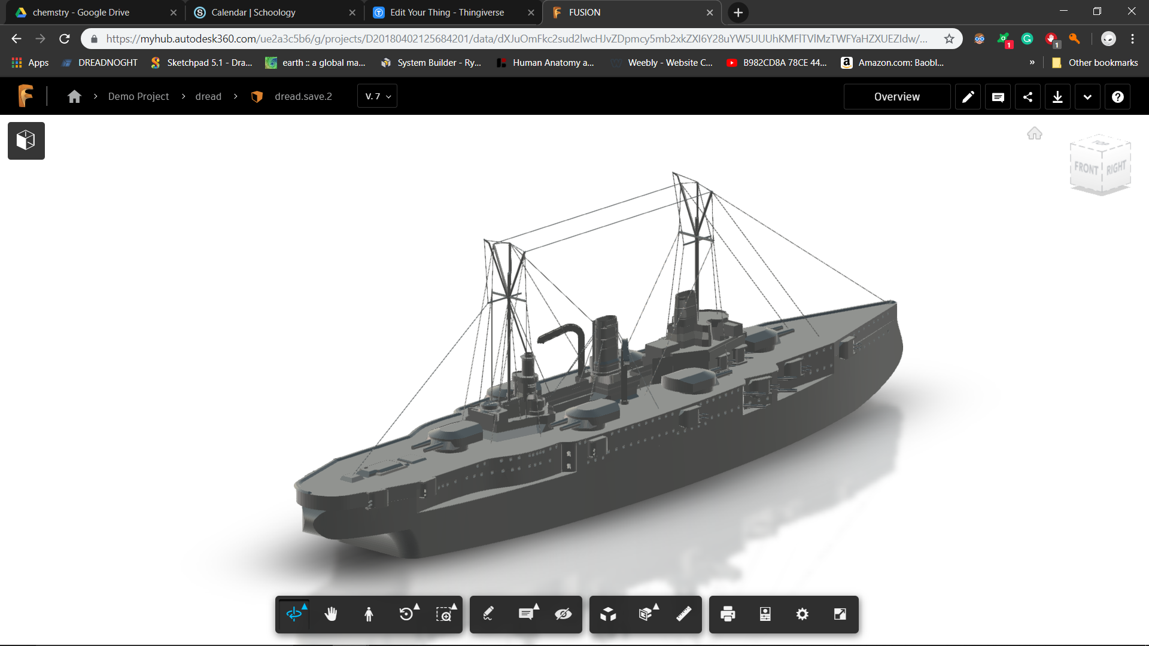Open Human Anatomy bookmark
Image resolution: width=1149 pixels, height=646 pixels.
tap(545, 63)
